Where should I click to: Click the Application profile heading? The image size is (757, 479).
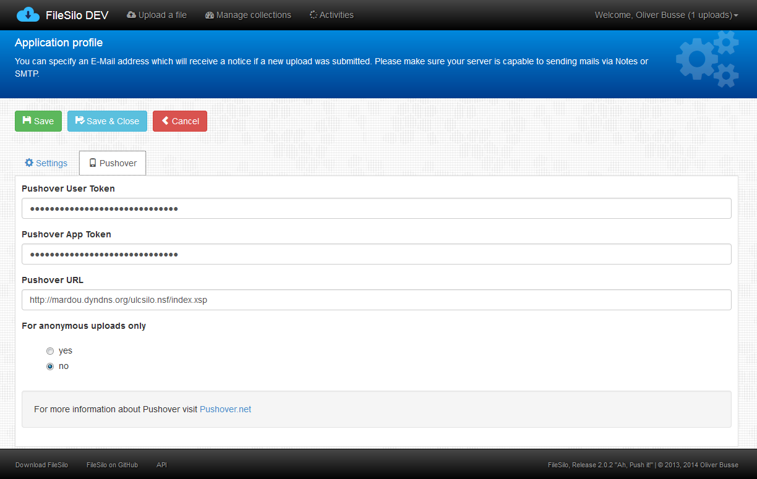(x=59, y=43)
